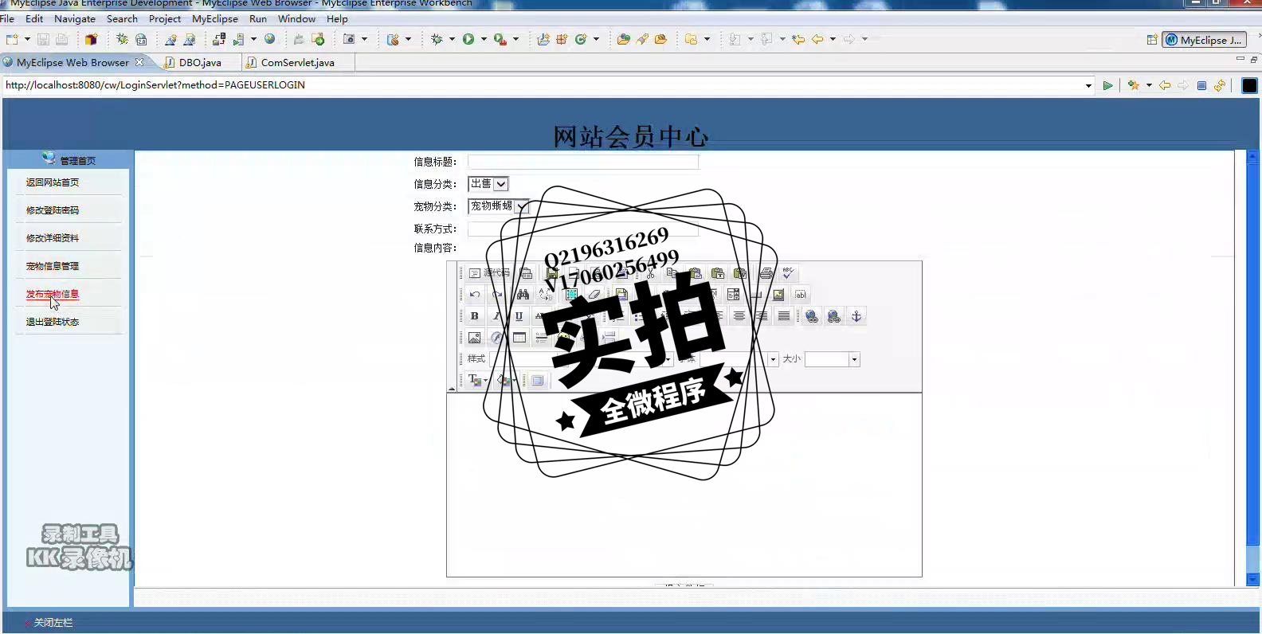Image resolution: width=1262 pixels, height=634 pixels.
Task: Click the editor's Source code (源代码) button
Action: click(x=488, y=273)
